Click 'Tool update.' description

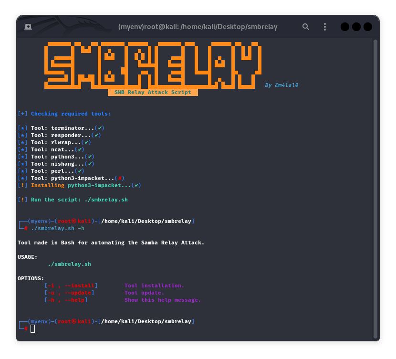pyautogui.click(x=144, y=293)
